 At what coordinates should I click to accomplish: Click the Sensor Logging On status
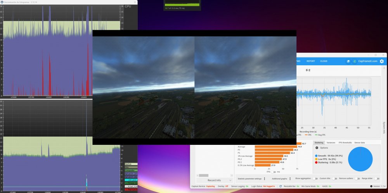(239, 186)
